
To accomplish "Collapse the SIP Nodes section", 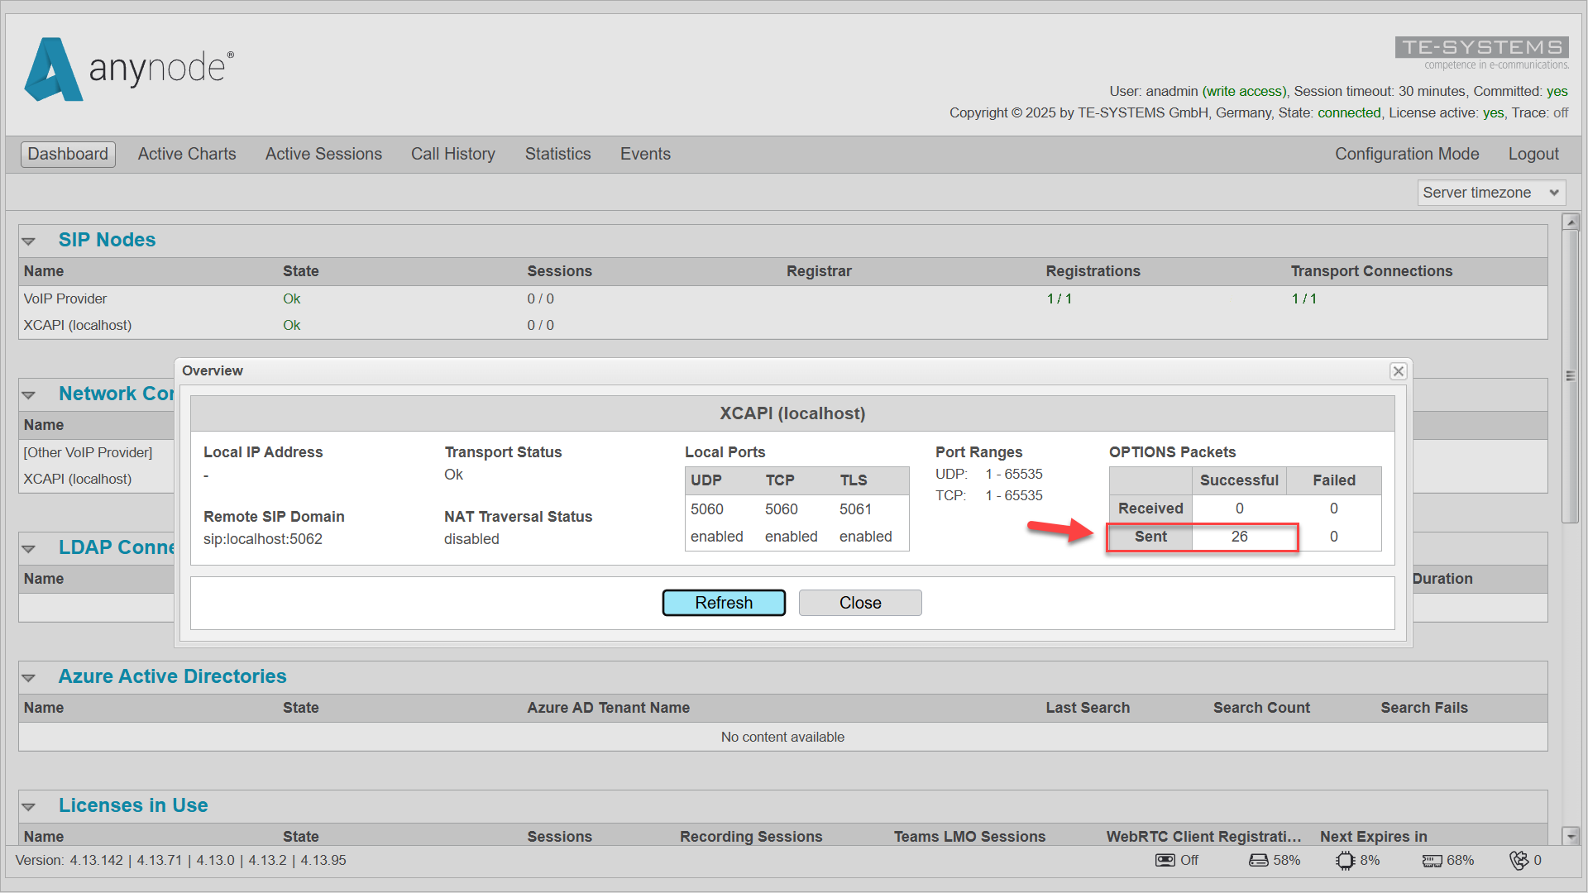I will (29, 241).
